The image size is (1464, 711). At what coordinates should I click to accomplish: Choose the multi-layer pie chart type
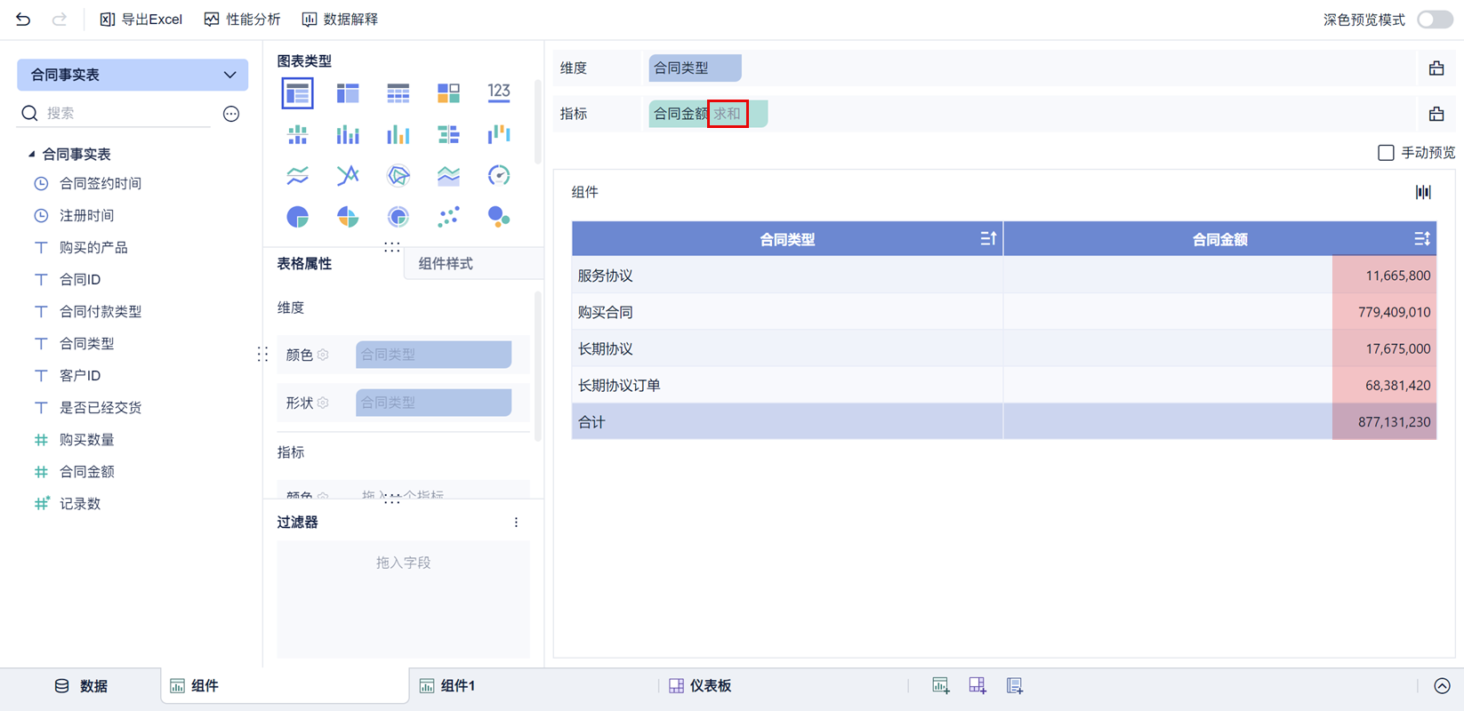[x=398, y=216]
